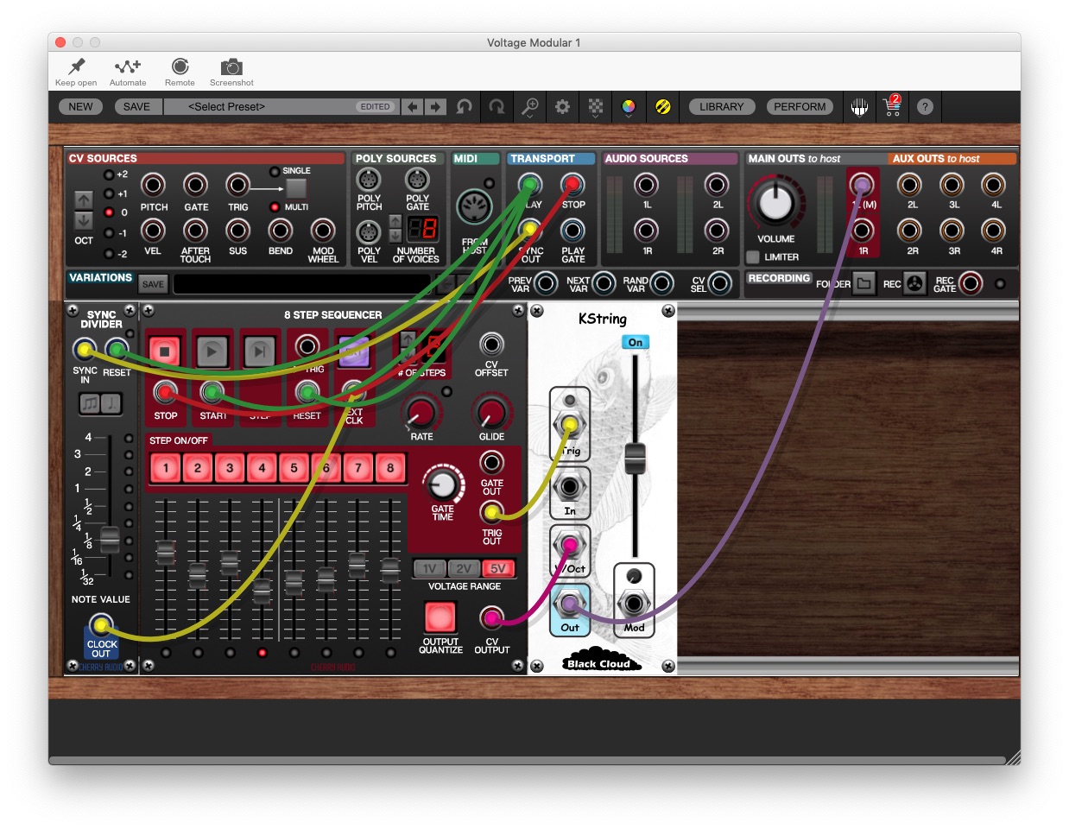
Task: Click the purple EXT clock button in sequencer
Action: pyautogui.click(x=354, y=351)
